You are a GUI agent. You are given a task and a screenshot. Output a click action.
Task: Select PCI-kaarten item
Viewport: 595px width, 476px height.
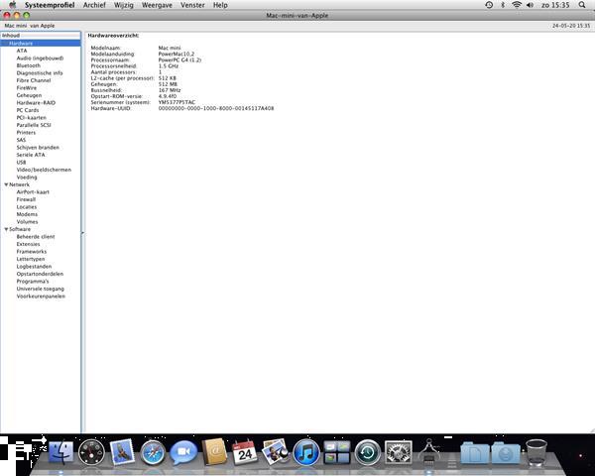click(31, 118)
